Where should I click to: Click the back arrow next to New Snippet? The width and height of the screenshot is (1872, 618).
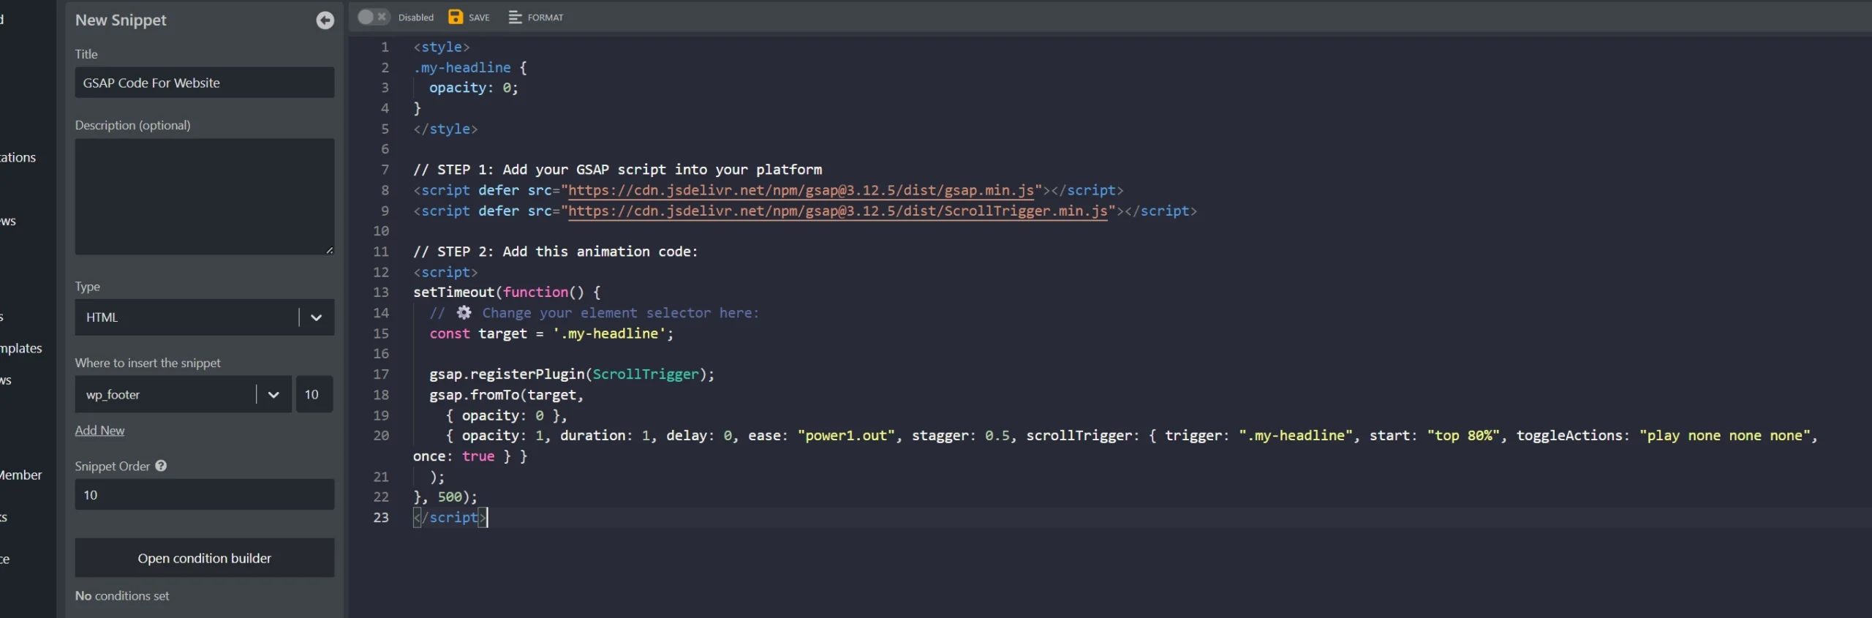pyautogui.click(x=325, y=20)
